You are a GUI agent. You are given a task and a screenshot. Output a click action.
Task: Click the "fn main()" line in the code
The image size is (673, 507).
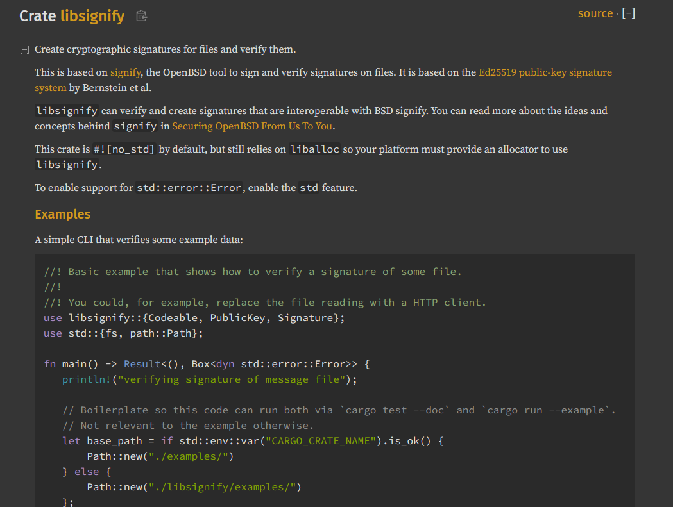[207, 364]
